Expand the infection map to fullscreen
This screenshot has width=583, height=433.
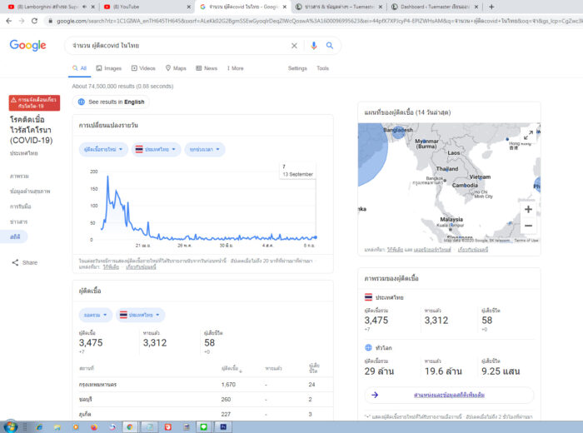click(528, 134)
